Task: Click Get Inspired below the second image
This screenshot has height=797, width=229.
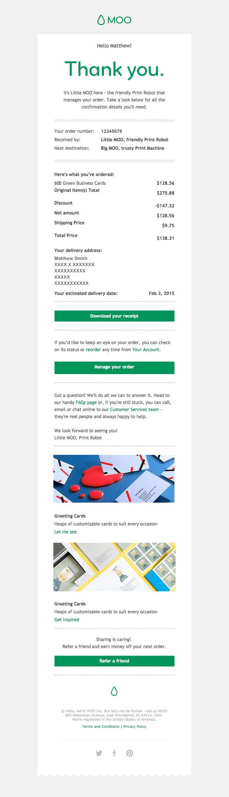Action: coord(67,619)
